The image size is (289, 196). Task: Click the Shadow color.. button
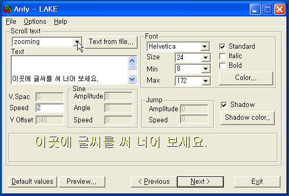[248, 118]
